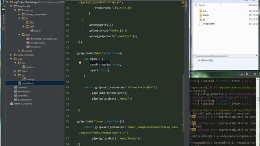Collapse the myProjectBootstrap root folder

pos(7,2)
